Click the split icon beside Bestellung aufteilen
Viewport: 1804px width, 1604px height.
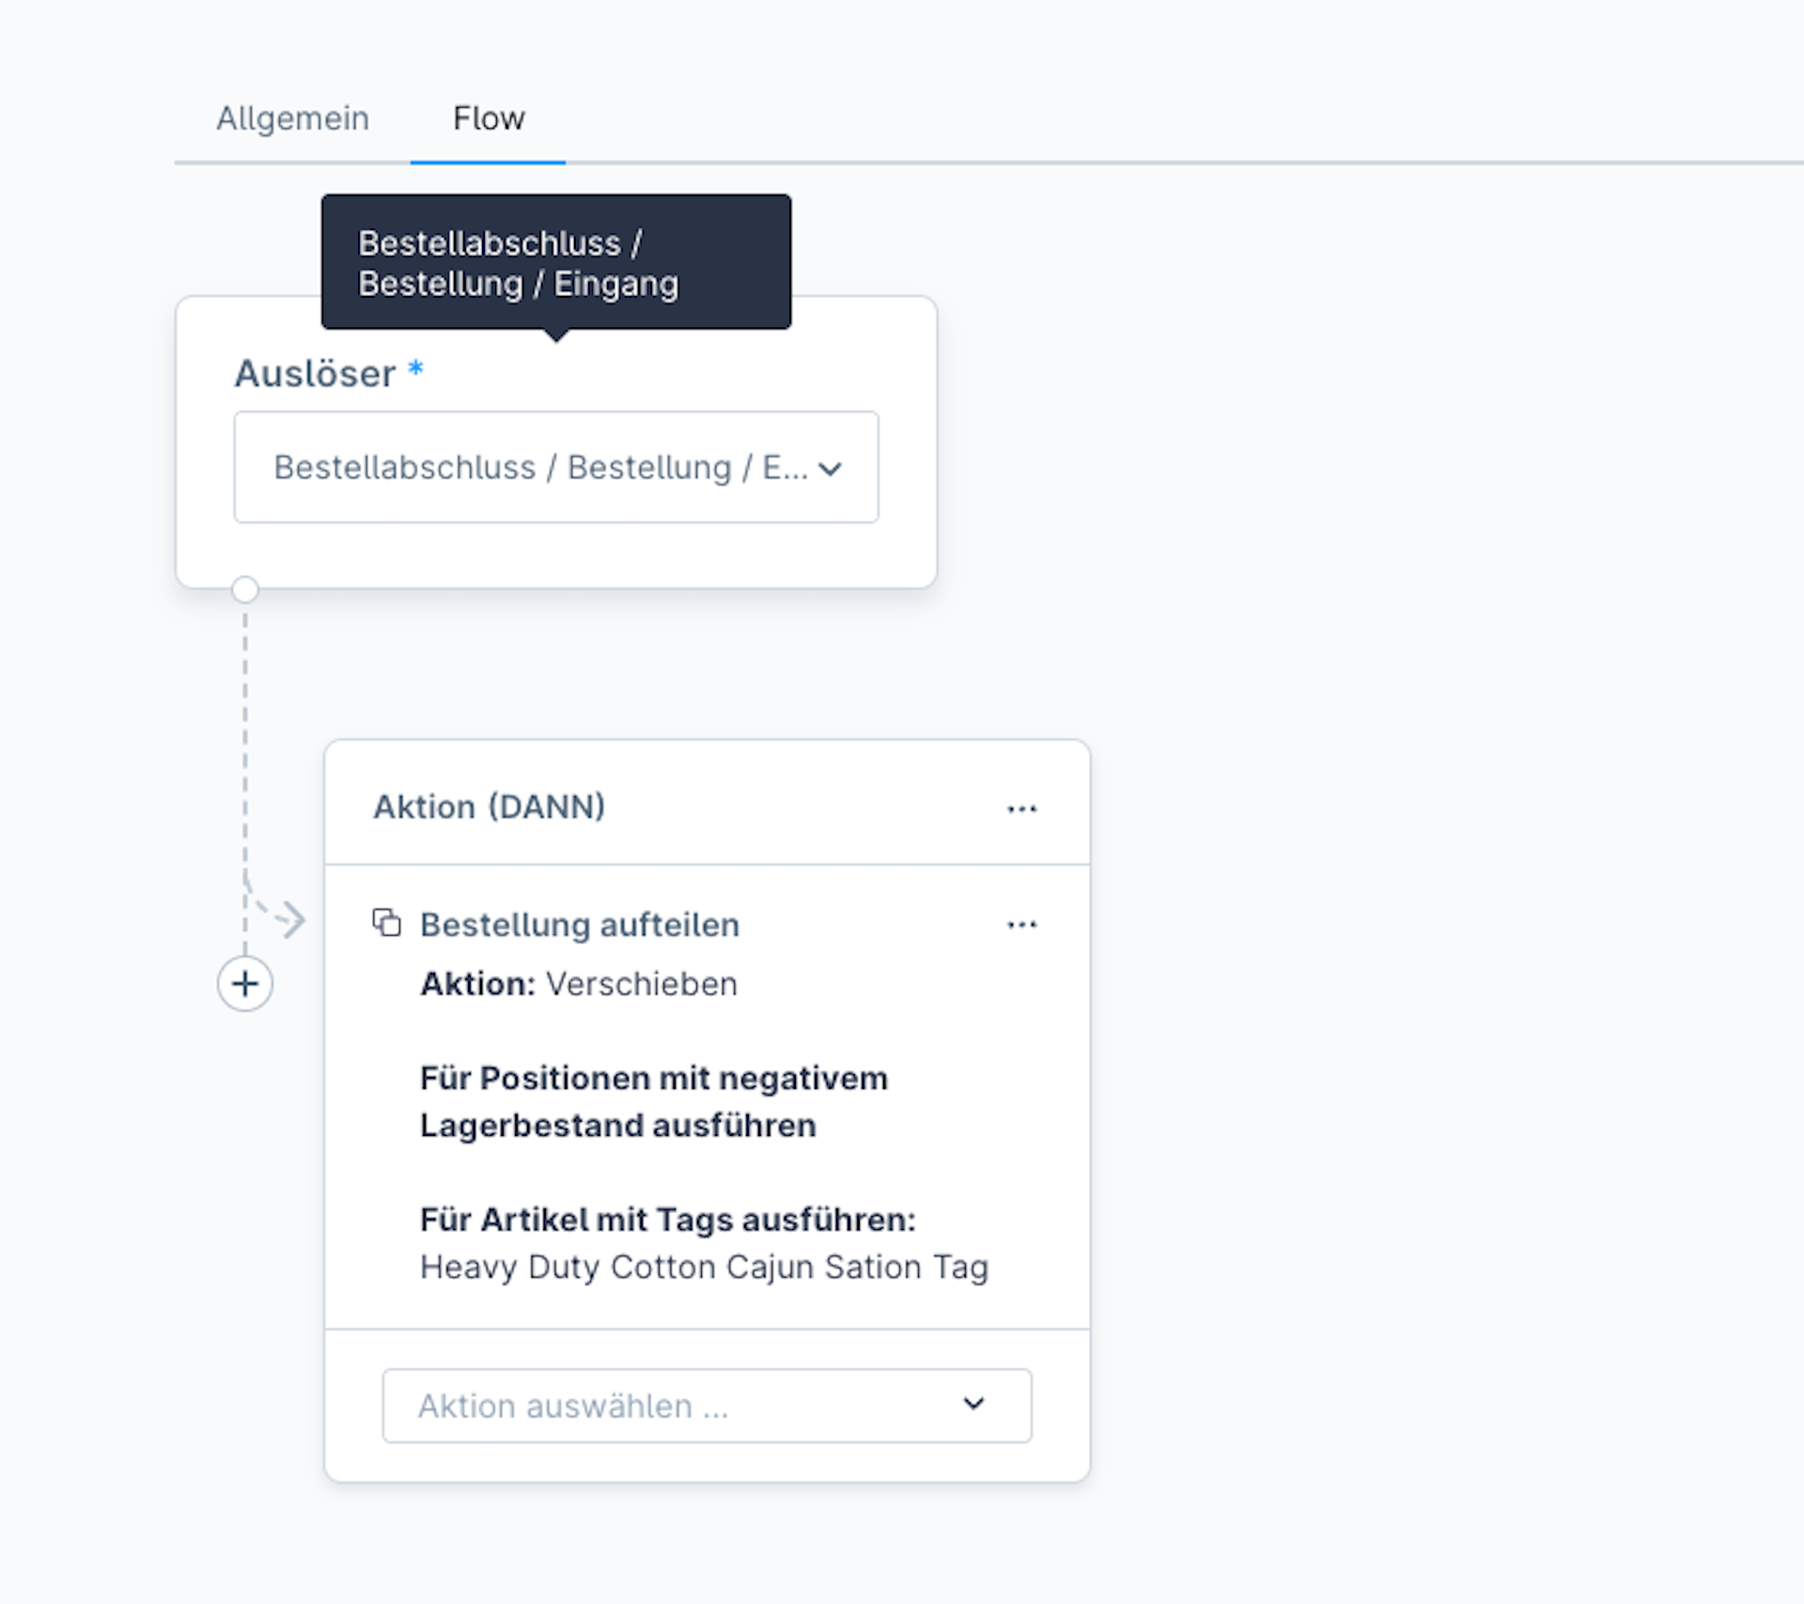pos(386,923)
